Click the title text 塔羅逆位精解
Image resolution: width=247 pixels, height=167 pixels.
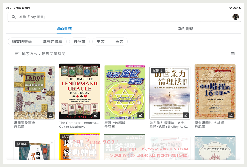tap(115, 123)
